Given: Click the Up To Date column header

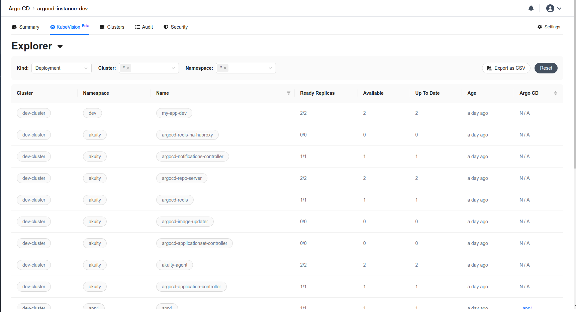Looking at the screenshot, I should (427, 93).
